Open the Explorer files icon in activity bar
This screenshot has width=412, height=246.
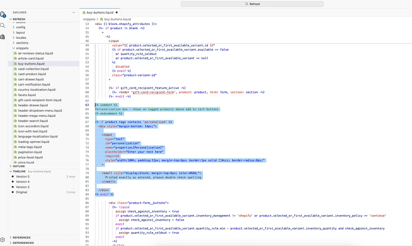pyautogui.click(x=3, y=14)
